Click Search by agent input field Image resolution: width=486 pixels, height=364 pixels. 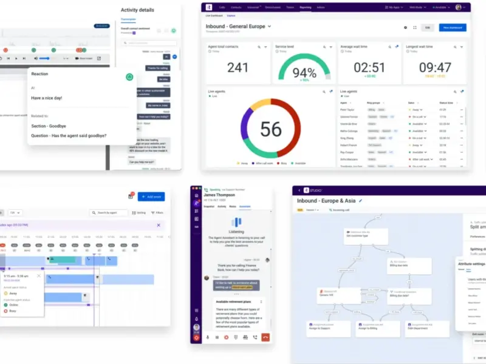pyautogui.click(x=109, y=213)
